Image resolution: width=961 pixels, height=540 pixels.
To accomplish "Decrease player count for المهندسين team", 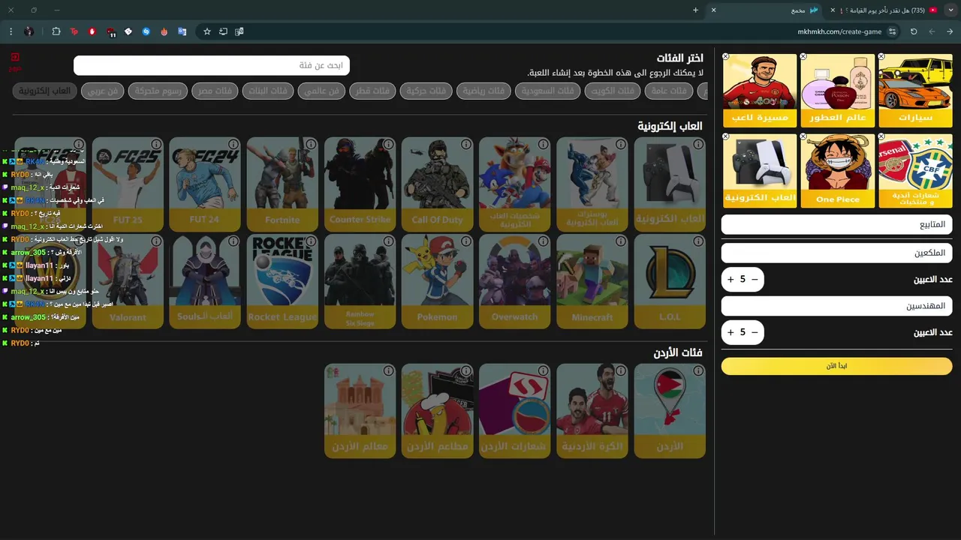I will [x=755, y=331].
